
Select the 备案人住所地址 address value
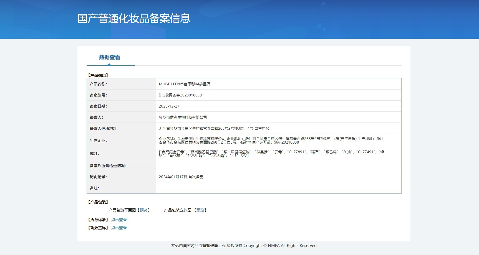pyautogui.click(x=215, y=128)
